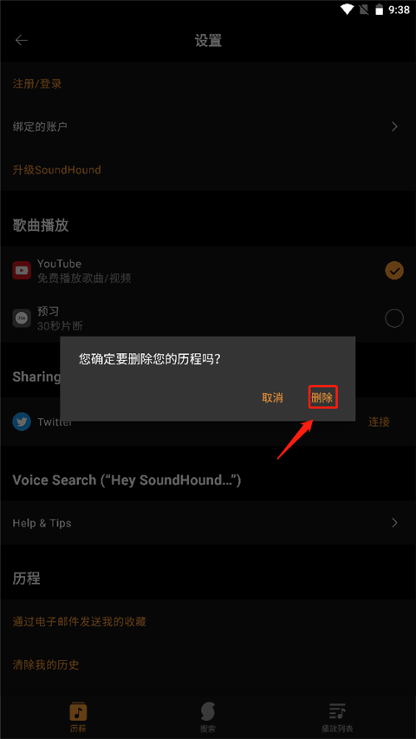Open the 搜索 SoundHound search icon
Screen dimensions: 416x739
coord(208,711)
